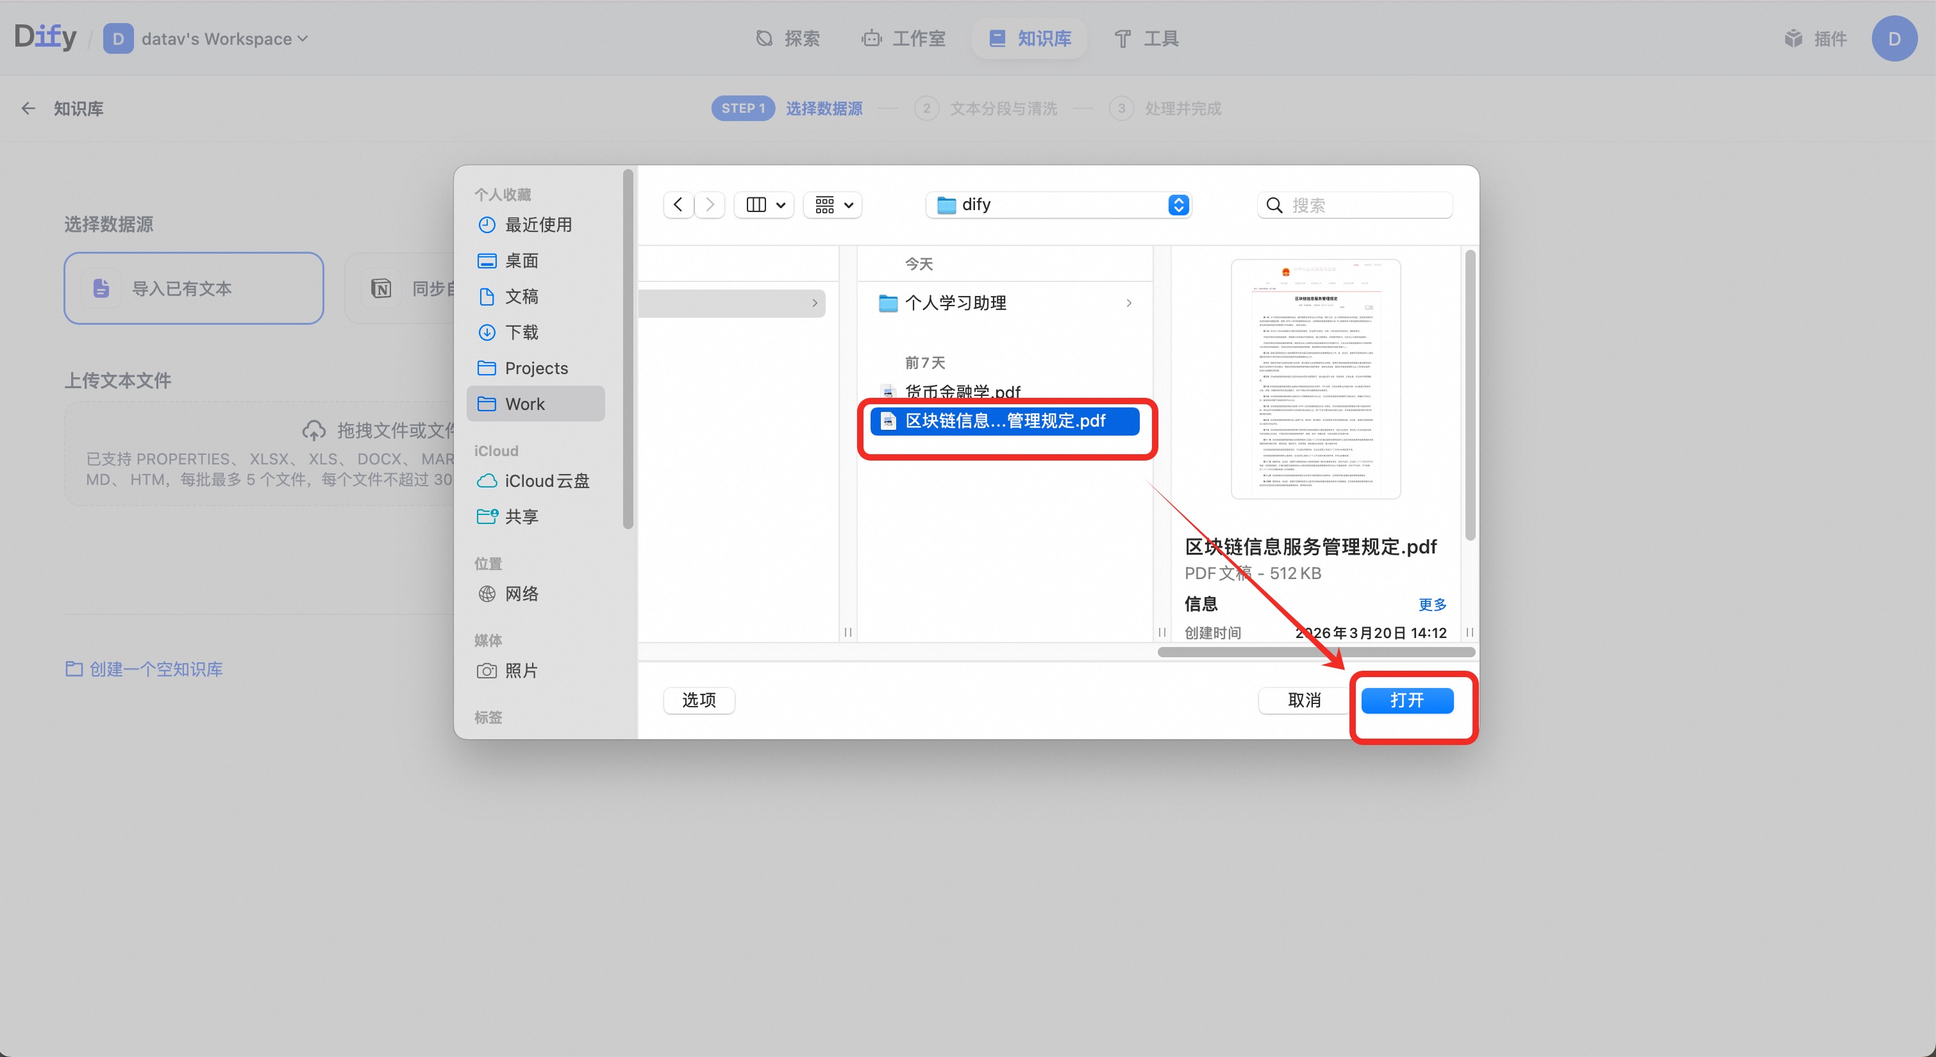Open the column view mode selector
This screenshot has height=1057, width=1936.
(x=764, y=204)
